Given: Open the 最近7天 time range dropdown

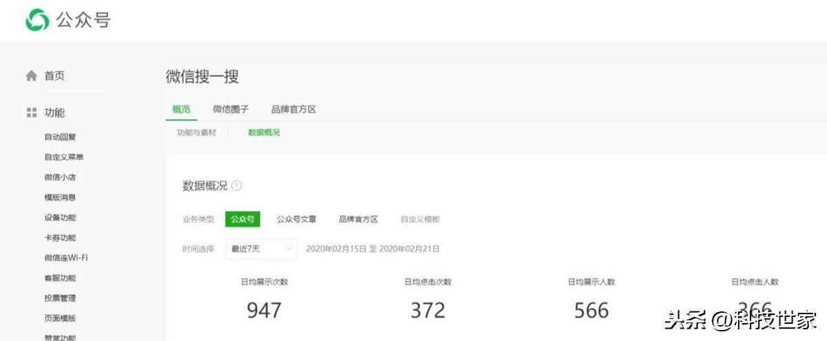Looking at the screenshot, I should point(261,249).
